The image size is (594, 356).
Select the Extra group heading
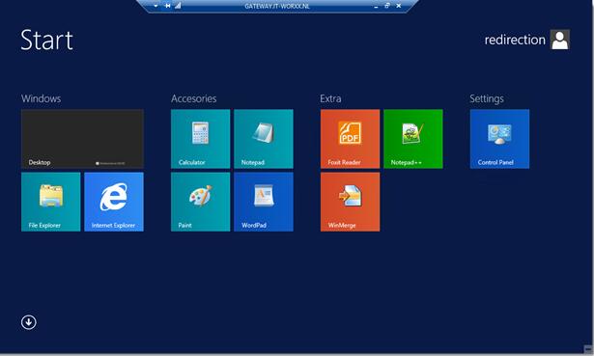click(330, 98)
